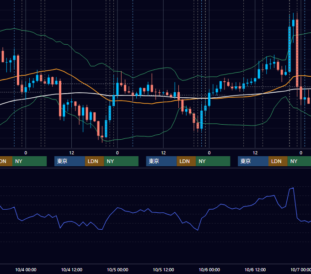Click the 10/6 00:00 time axis label
This screenshot has width=311, height=274.
[x=209, y=269]
